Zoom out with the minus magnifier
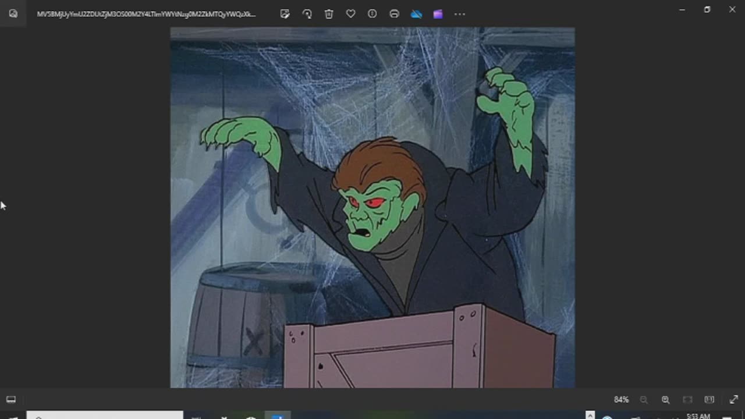 coord(644,400)
